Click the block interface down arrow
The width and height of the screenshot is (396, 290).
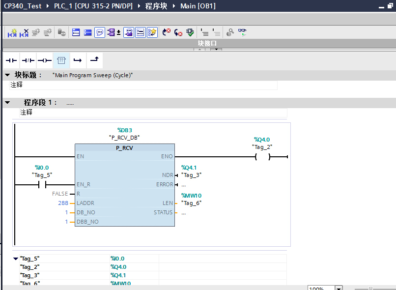pyautogui.click(x=217, y=49)
